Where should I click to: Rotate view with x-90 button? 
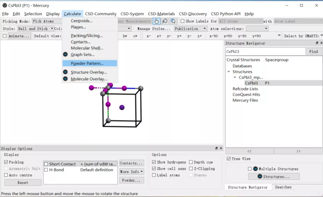pos(214,36)
